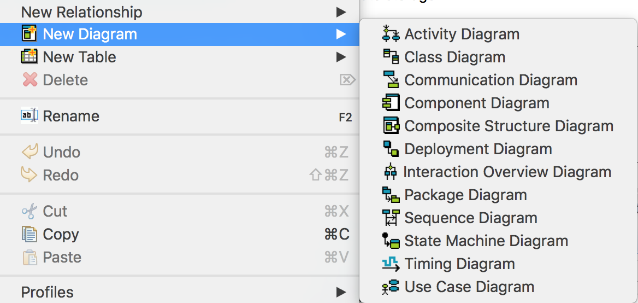Image resolution: width=638 pixels, height=303 pixels.
Task: Expand the Profiles submenu arrow
Action: [341, 292]
